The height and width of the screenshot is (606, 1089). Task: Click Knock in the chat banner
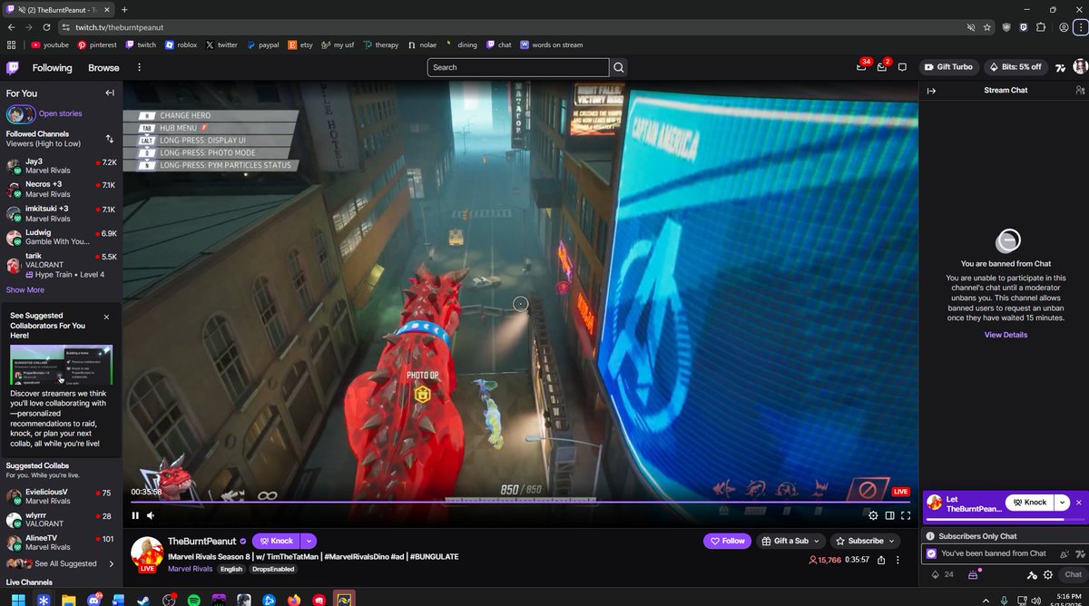click(x=1031, y=502)
